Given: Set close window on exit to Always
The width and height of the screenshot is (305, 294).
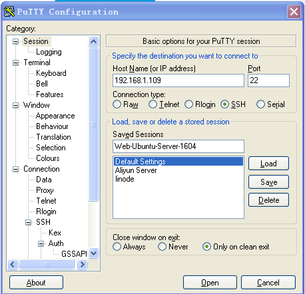Looking at the screenshot, I should (117, 247).
